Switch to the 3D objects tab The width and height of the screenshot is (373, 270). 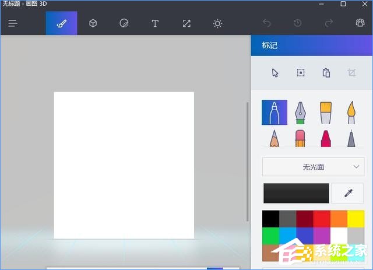click(x=93, y=23)
